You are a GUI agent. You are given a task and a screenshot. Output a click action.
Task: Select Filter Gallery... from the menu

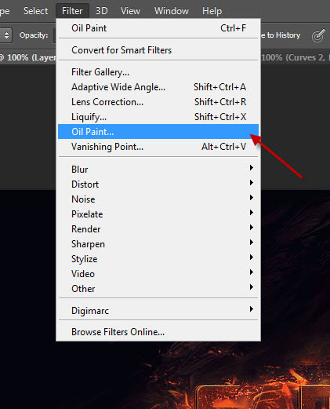pos(158,72)
